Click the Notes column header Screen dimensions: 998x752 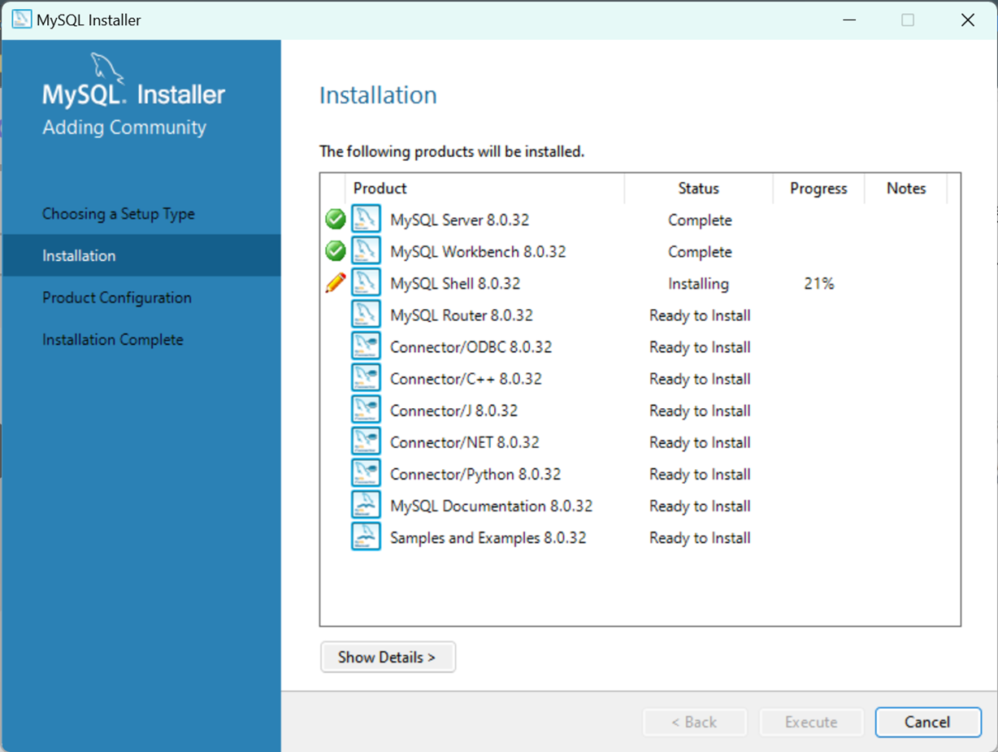pos(906,188)
